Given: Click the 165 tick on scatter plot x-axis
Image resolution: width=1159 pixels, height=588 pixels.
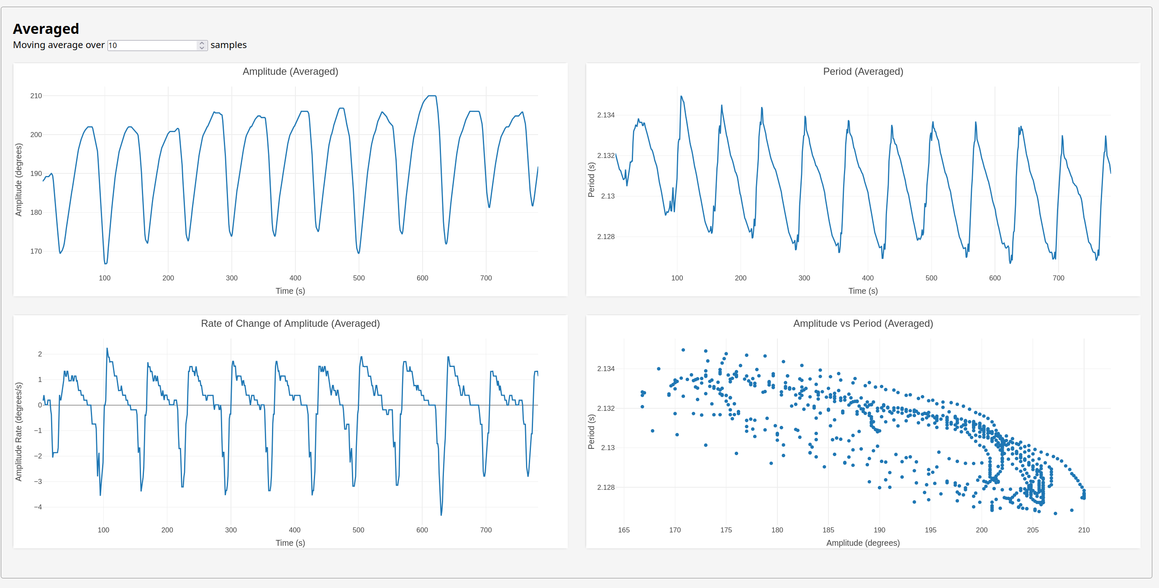Looking at the screenshot, I should (x=623, y=530).
